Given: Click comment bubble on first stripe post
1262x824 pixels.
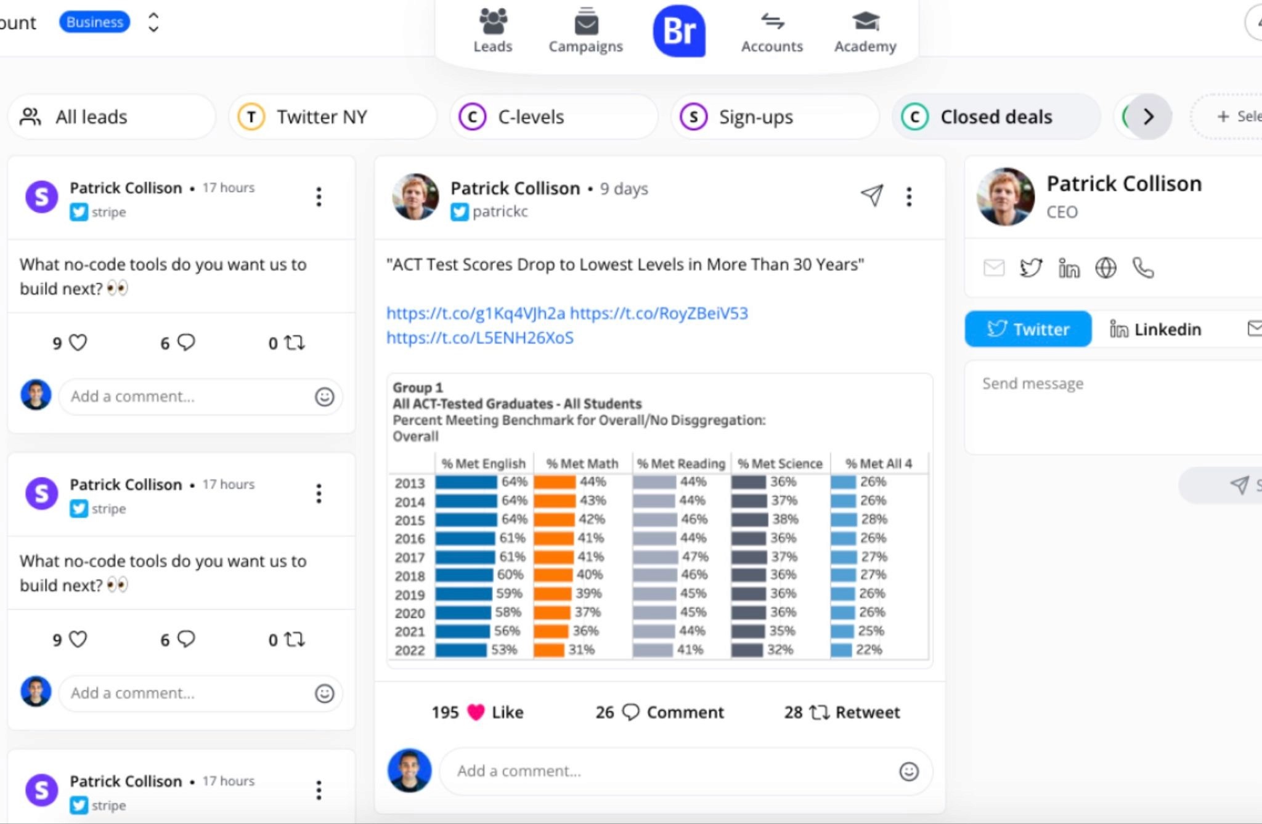Looking at the screenshot, I should pos(185,342).
